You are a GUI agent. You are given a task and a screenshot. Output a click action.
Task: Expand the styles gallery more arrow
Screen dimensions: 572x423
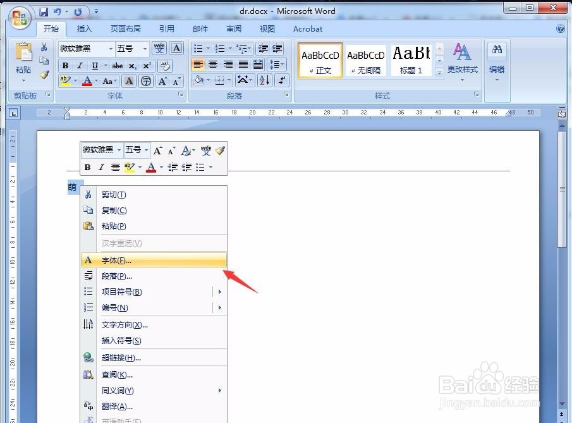click(x=439, y=73)
